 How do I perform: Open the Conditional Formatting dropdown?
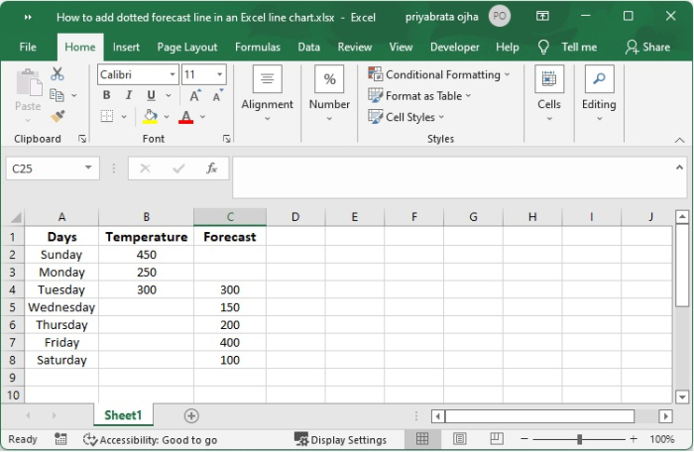point(439,74)
